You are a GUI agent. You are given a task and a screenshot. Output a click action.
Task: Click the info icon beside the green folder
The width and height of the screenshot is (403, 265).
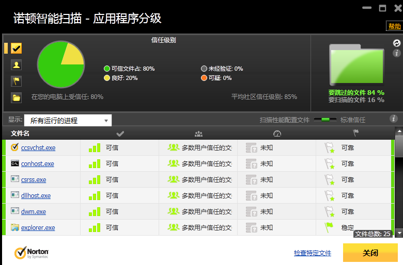(397, 53)
